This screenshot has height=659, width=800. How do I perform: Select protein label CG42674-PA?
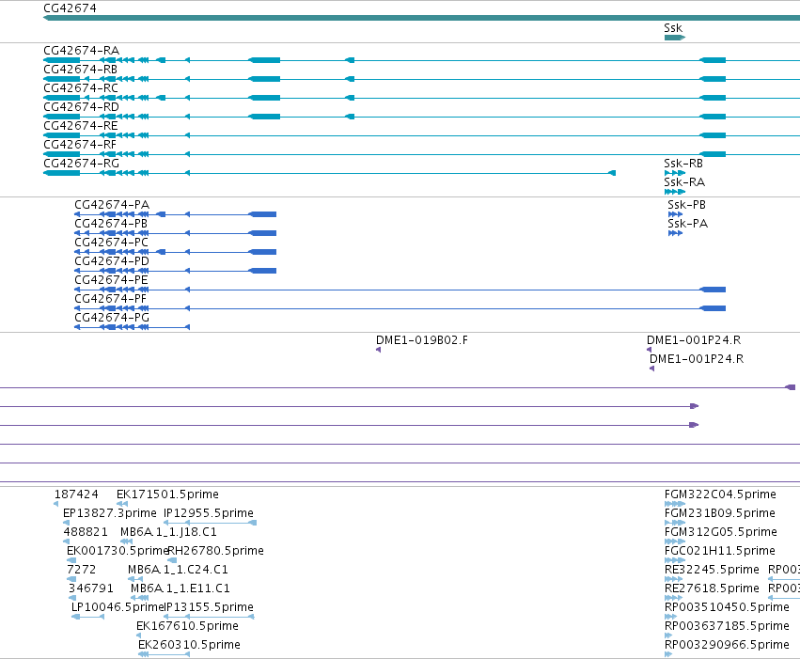112,205
